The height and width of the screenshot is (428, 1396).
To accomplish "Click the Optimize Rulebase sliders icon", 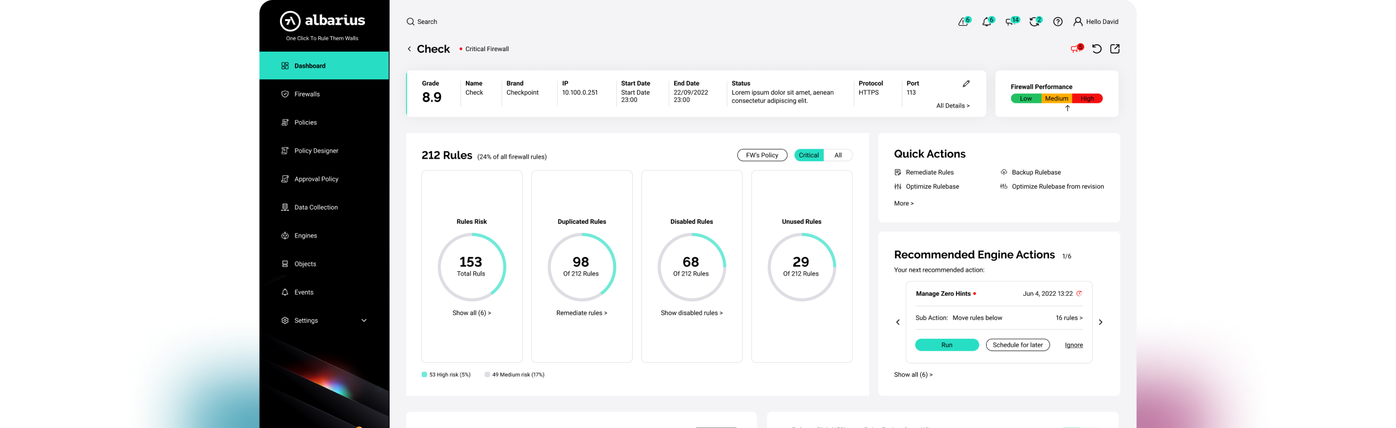I will (898, 186).
